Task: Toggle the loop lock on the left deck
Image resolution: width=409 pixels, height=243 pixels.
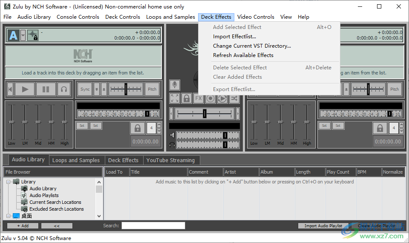Action: tap(137, 128)
